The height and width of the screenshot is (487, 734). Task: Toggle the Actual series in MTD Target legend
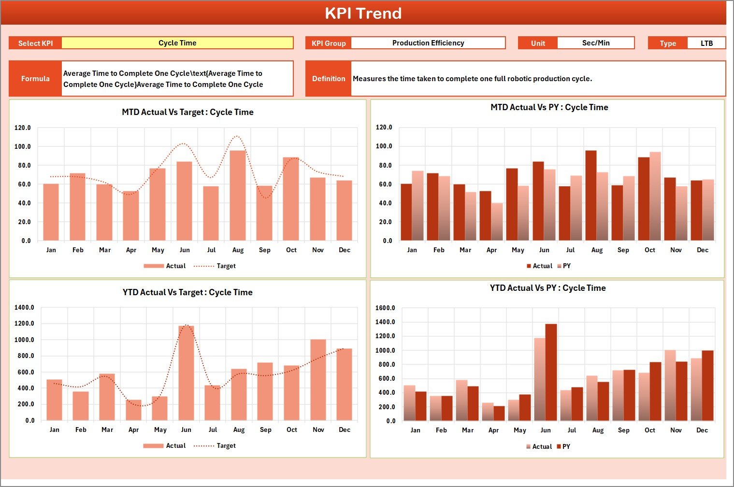165,266
